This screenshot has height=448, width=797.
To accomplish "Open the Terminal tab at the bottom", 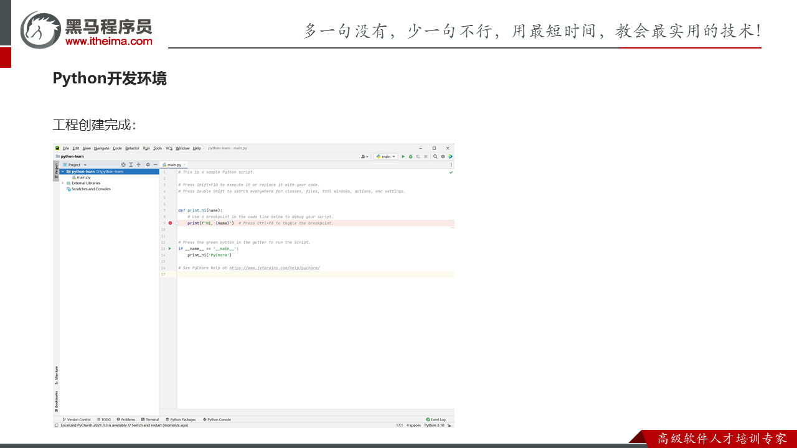I will [x=150, y=419].
